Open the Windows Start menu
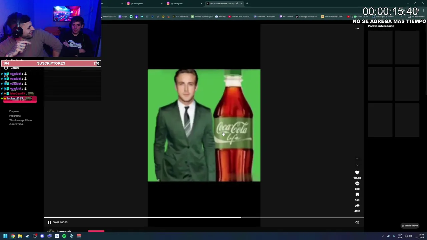This screenshot has height=240, width=427. (x=5, y=236)
